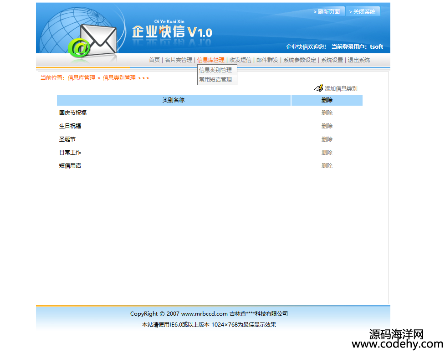Choose 常用短语管理 from submenu
This screenshot has width=445, height=353.
216,79
